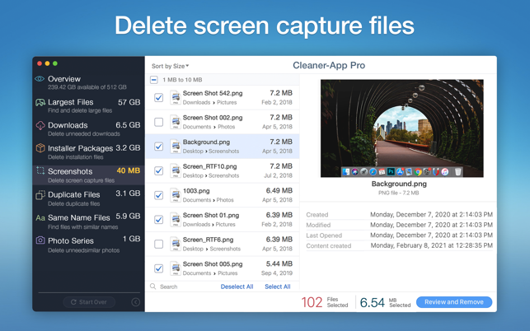The width and height of the screenshot is (530, 331).
Task: Click PNG file icon of 1003.png
Action: 175,195
